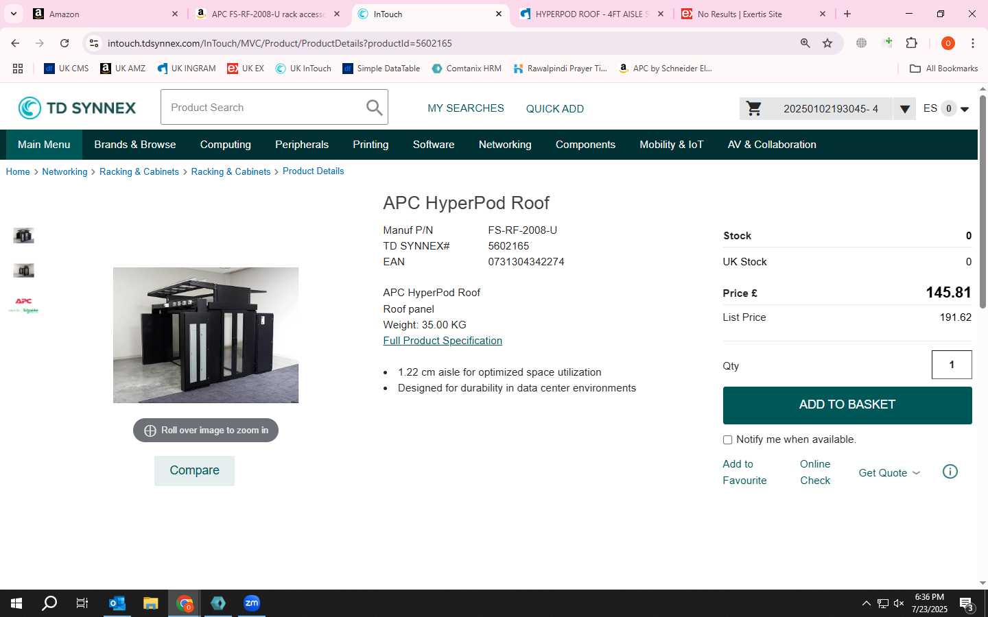Open the Printing menu
The width and height of the screenshot is (988, 617).
[x=370, y=145]
